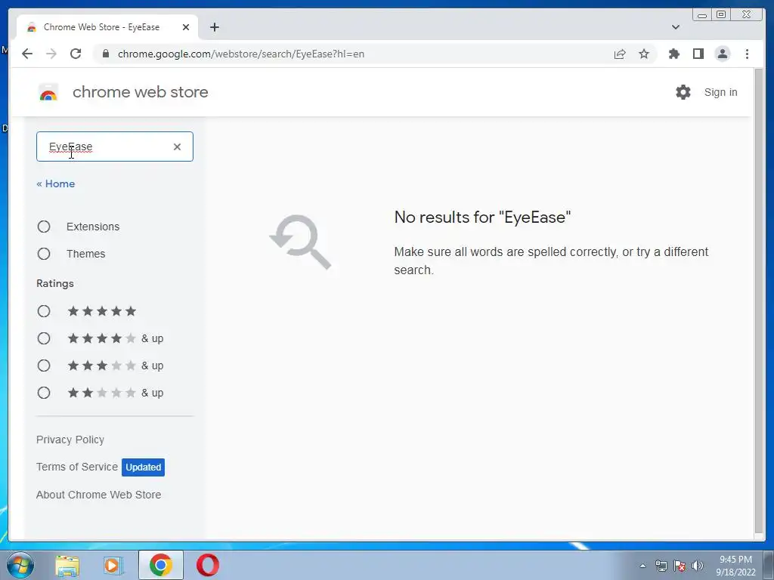Open the Chrome three-dot menu
Screen dimensions: 774x580
point(747,54)
